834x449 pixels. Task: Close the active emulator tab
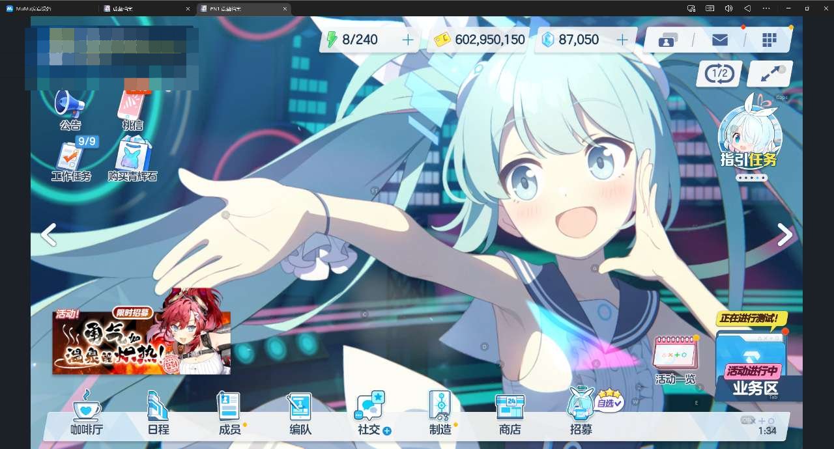pos(285,8)
